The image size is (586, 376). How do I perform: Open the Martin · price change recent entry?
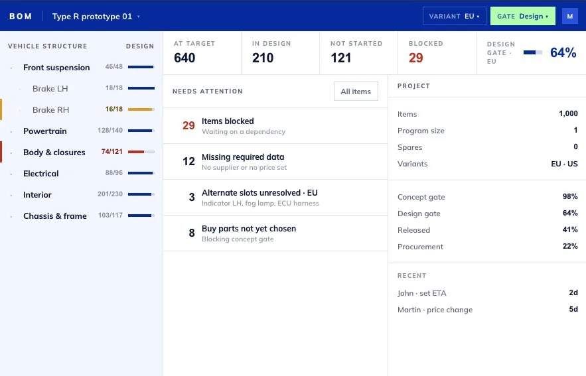coord(487,310)
